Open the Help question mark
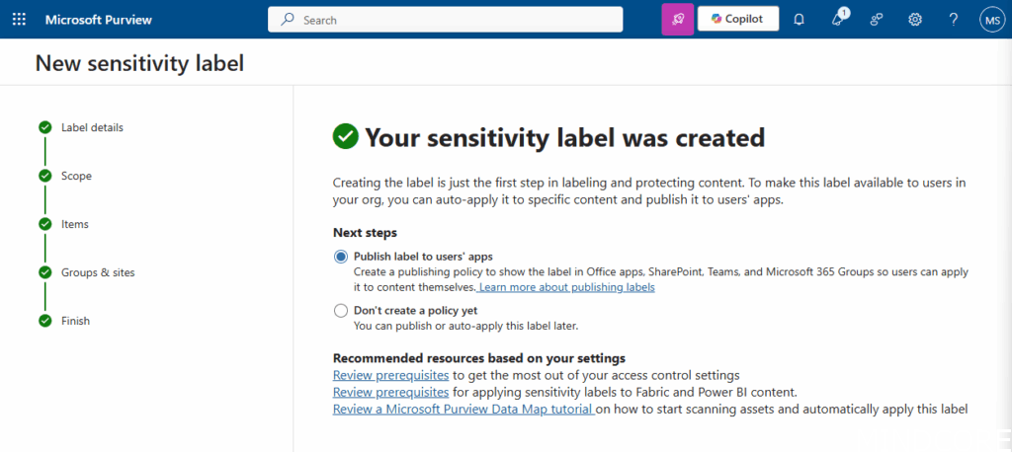 click(954, 20)
